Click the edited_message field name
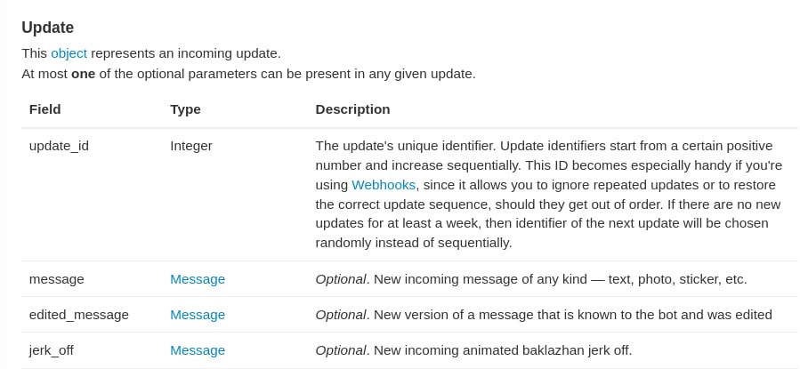 pos(79,315)
